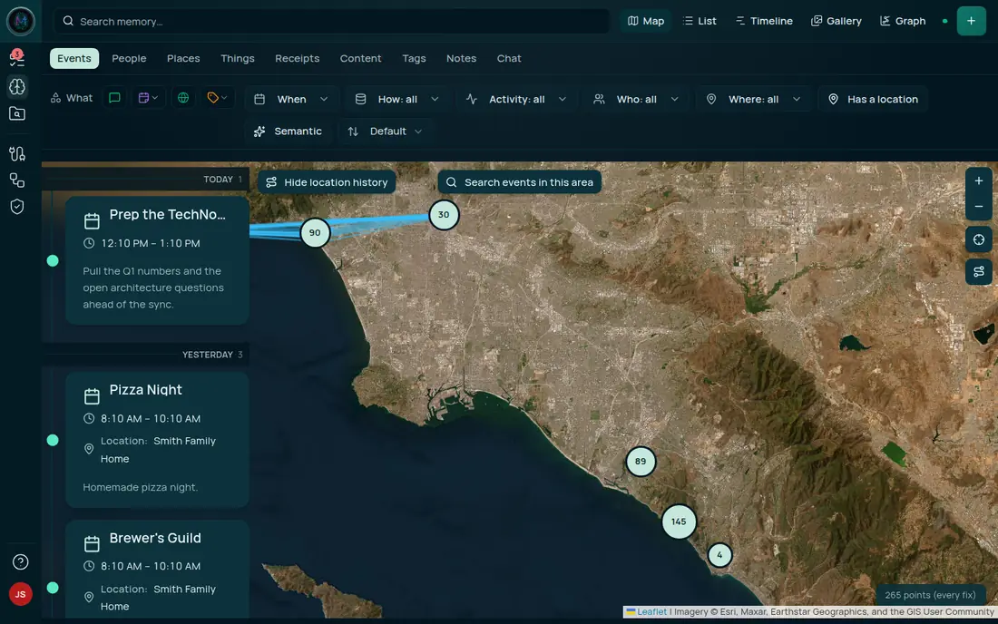This screenshot has width=998, height=624.
Task: Open the When date dropdown
Action: click(x=291, y=99)
